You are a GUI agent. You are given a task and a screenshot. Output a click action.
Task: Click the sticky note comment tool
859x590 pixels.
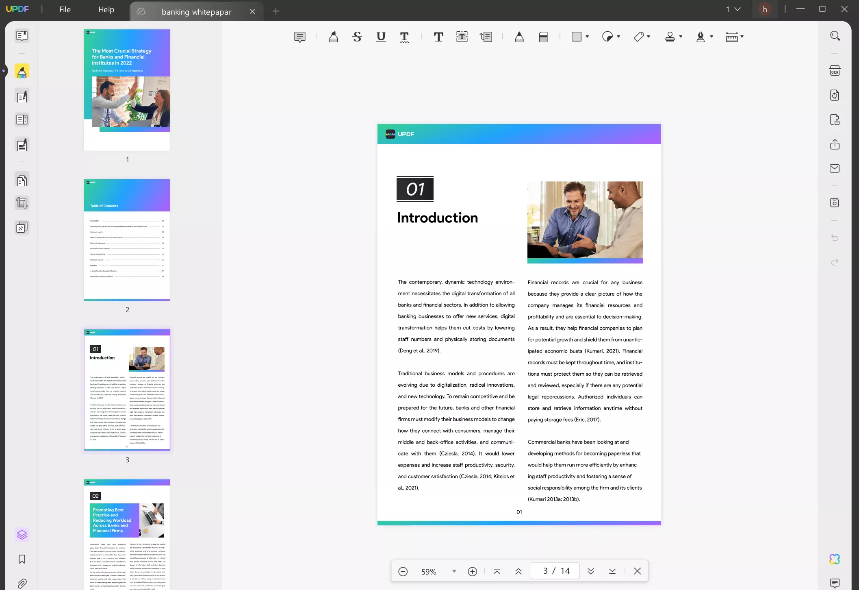tap(299, 37)
